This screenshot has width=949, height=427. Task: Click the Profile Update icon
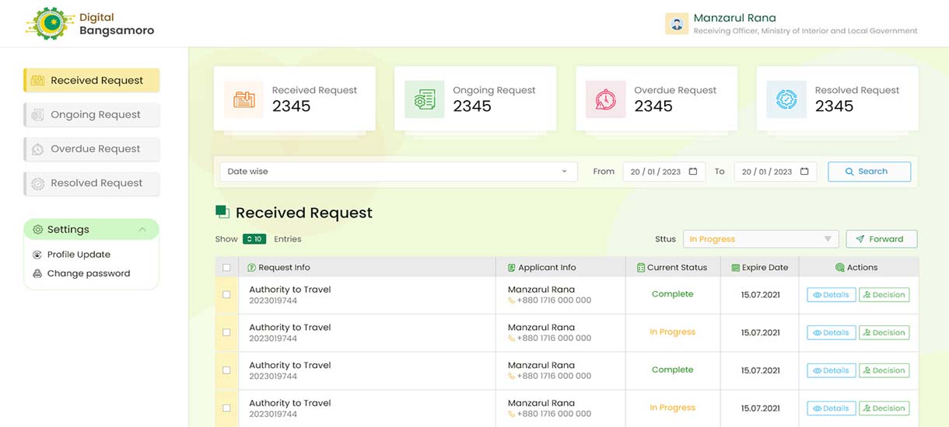click(x=37, y=255)
